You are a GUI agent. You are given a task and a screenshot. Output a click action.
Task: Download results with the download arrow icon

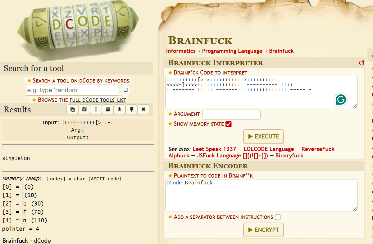tap(120, 110)
